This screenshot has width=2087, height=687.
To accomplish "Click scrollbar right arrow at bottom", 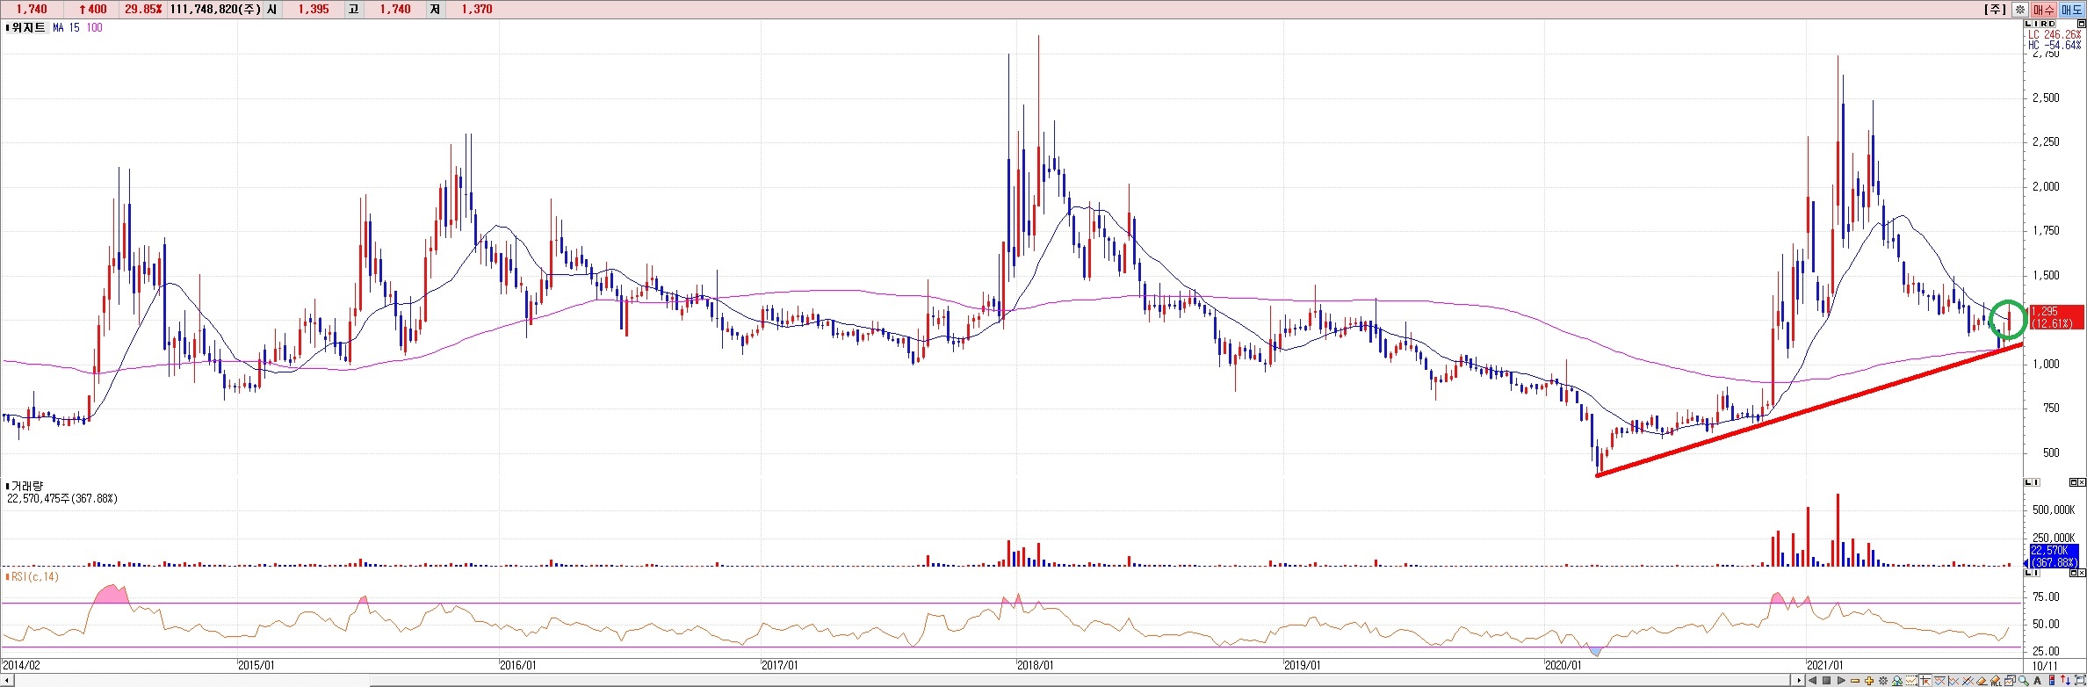I will [1799, 680].
